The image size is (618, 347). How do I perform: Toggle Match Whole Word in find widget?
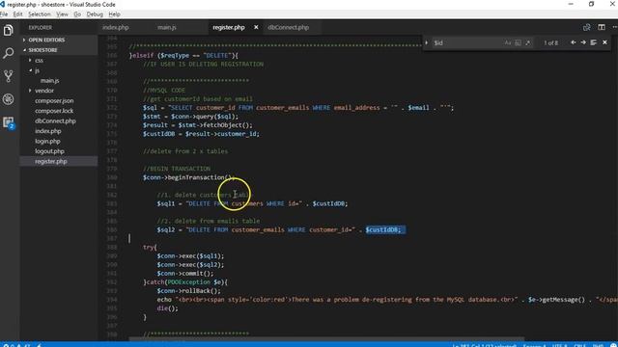[518, 42]
